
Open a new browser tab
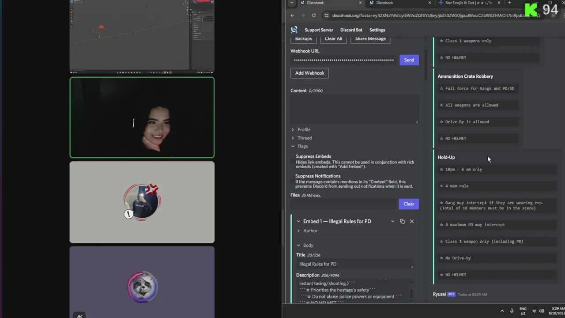pyautogui.click(x=509, y=3)
